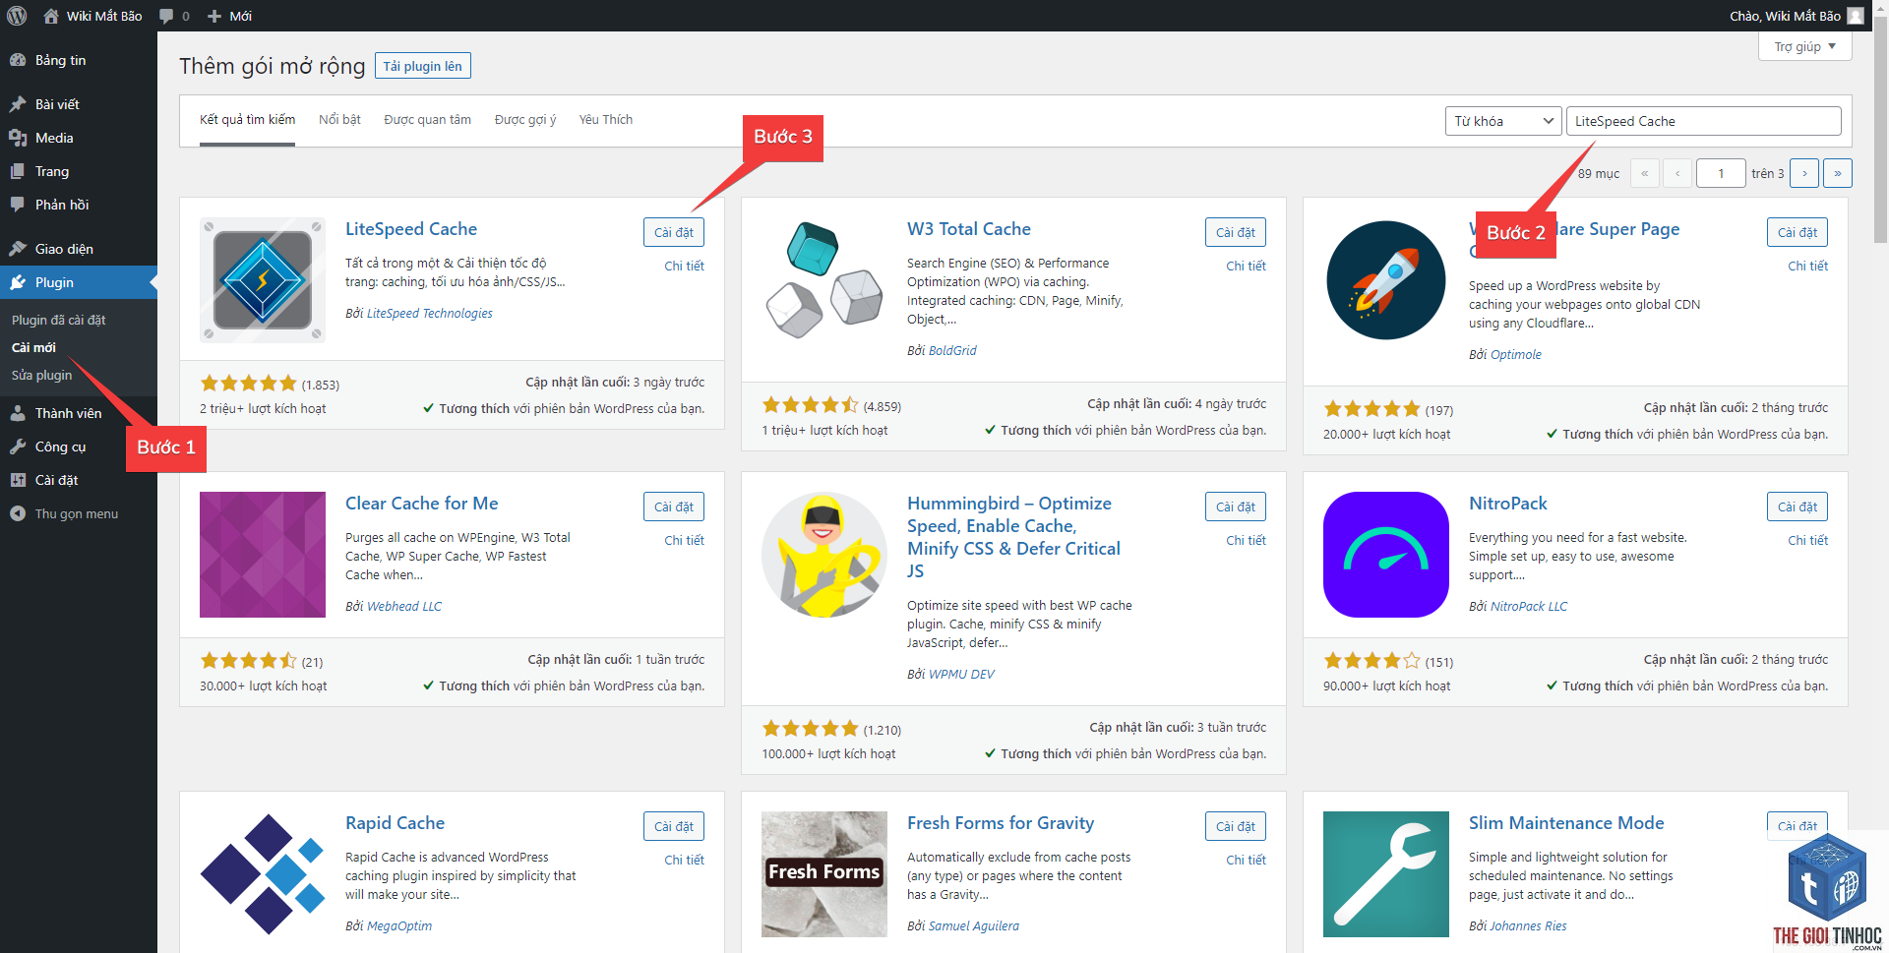Viewport: 1889px width, 953px height.
Task: Expand the Trợ giúp help panel
Action: pos(1804,46)
